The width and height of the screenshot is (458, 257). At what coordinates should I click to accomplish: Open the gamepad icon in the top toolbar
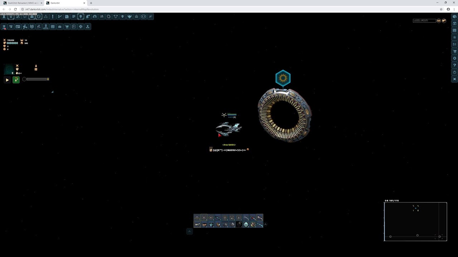coord(143,16)
